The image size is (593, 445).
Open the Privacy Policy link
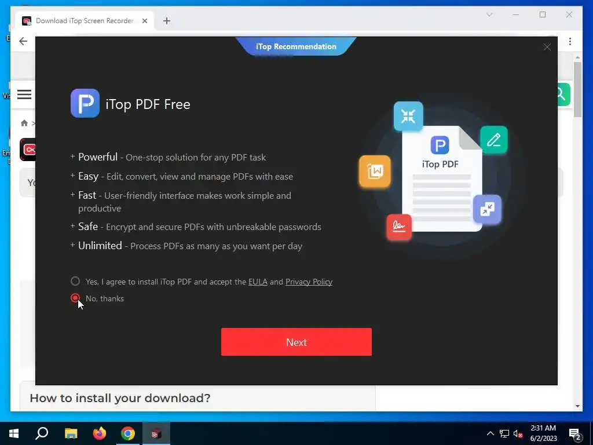309,282
